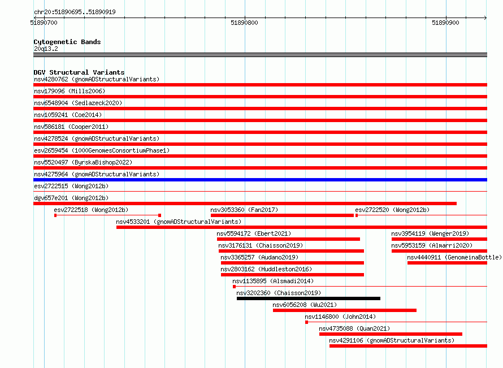The image size is (503, 368).
Task: Click the 51890900 ruler position label
Action: click(445, 23)
